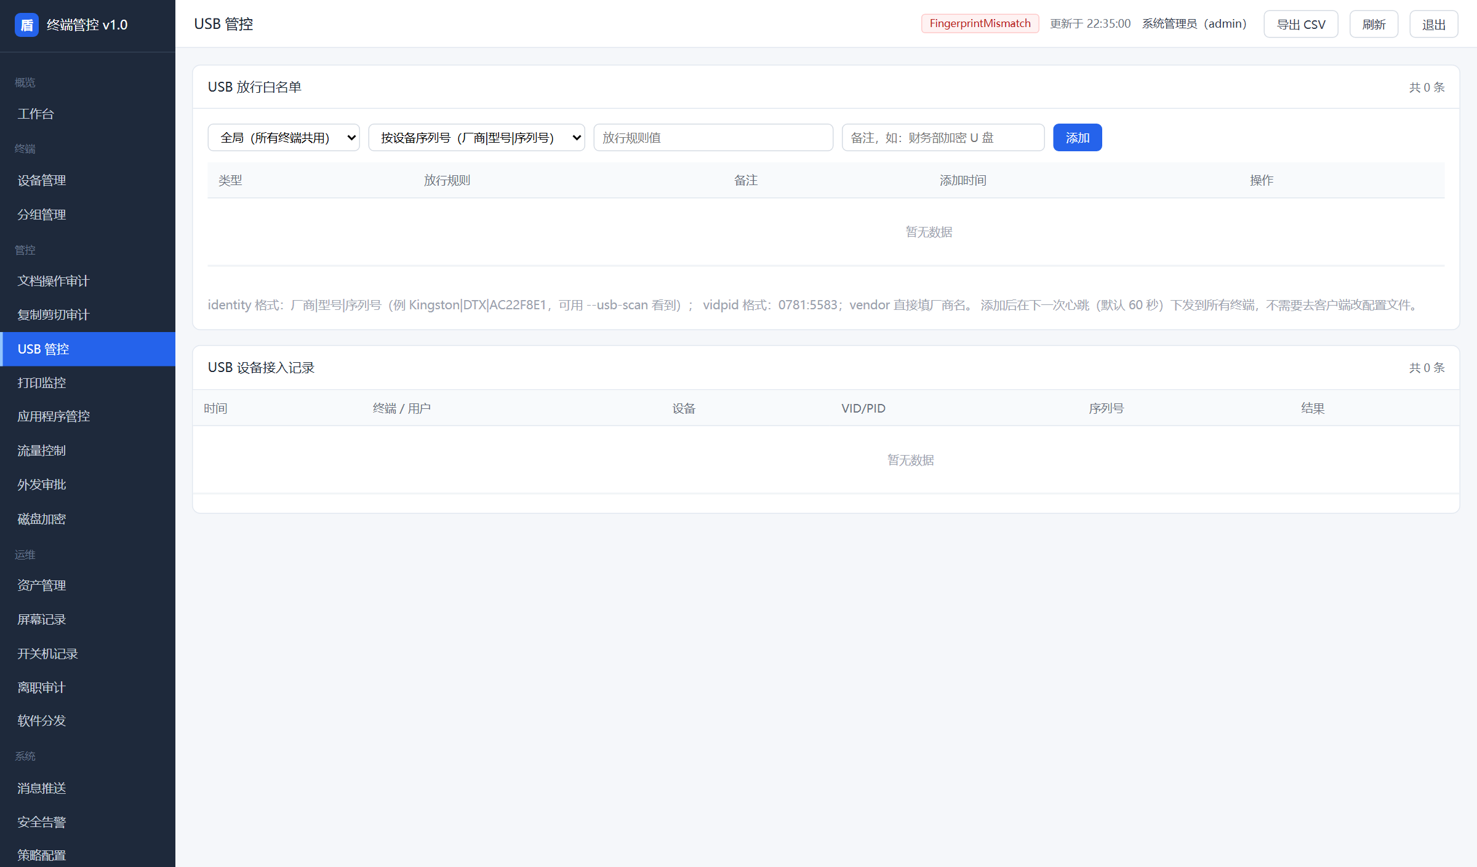Open 磁盘加密 in the sidebar
1477x867 pixels.
point(87,519)
